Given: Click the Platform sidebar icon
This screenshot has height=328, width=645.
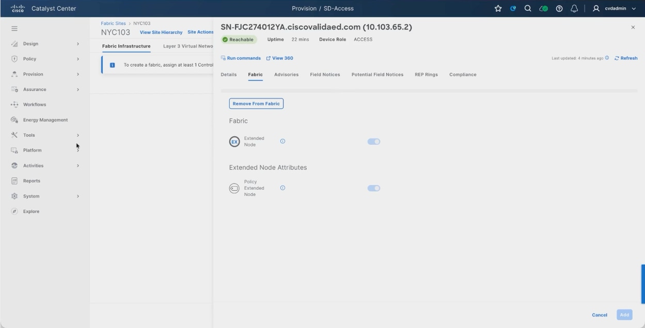Looking at the screenshot, I should (14, 150).
